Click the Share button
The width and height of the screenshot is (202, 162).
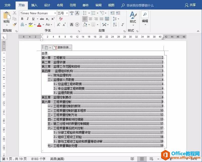click(x=190, y=5)
